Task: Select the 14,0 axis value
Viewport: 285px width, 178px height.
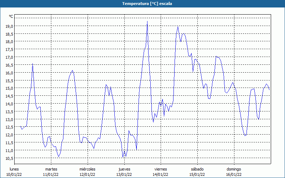Action: coord(10,104)
